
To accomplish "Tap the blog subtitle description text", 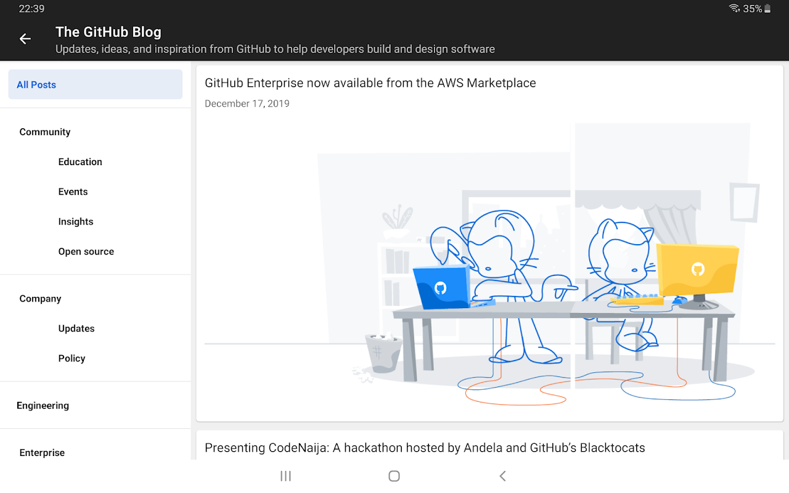I will point(275,49).
